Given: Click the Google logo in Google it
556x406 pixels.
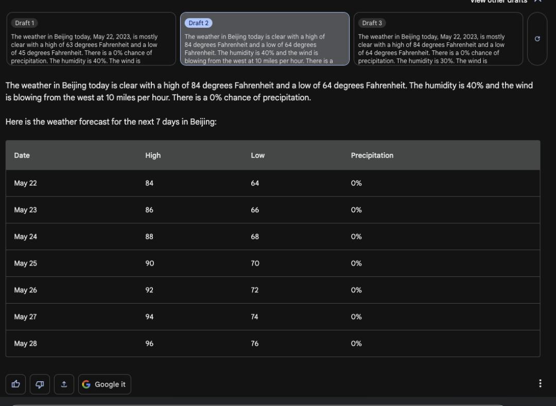Looking at the screenshot, I should [86, 384].
